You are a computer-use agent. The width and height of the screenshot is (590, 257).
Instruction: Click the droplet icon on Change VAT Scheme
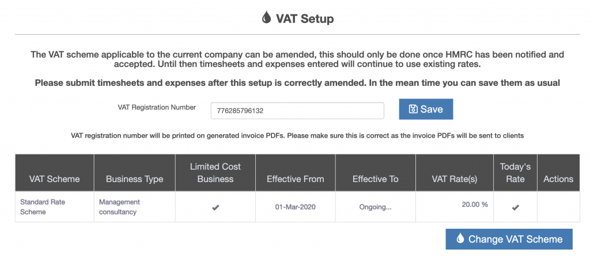(460, 239)
